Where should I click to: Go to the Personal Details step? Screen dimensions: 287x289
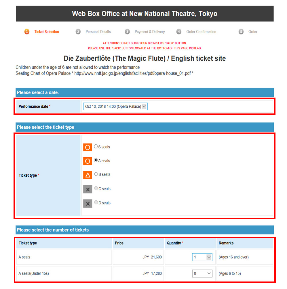click(98, 32)
